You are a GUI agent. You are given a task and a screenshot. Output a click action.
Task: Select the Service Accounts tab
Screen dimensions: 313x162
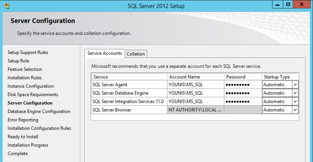pyautogui.click(x=105, y=53)
